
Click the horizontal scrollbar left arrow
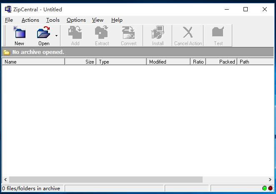coord(5,179)
